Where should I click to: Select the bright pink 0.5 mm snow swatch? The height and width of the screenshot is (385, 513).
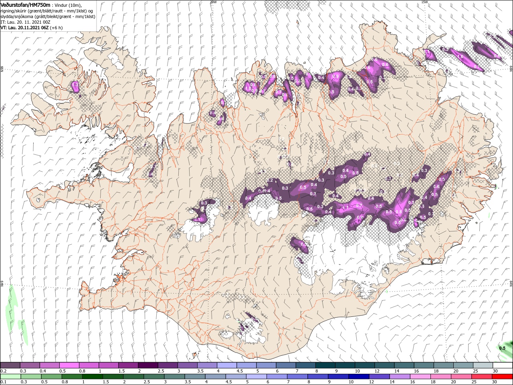(69, 365)
